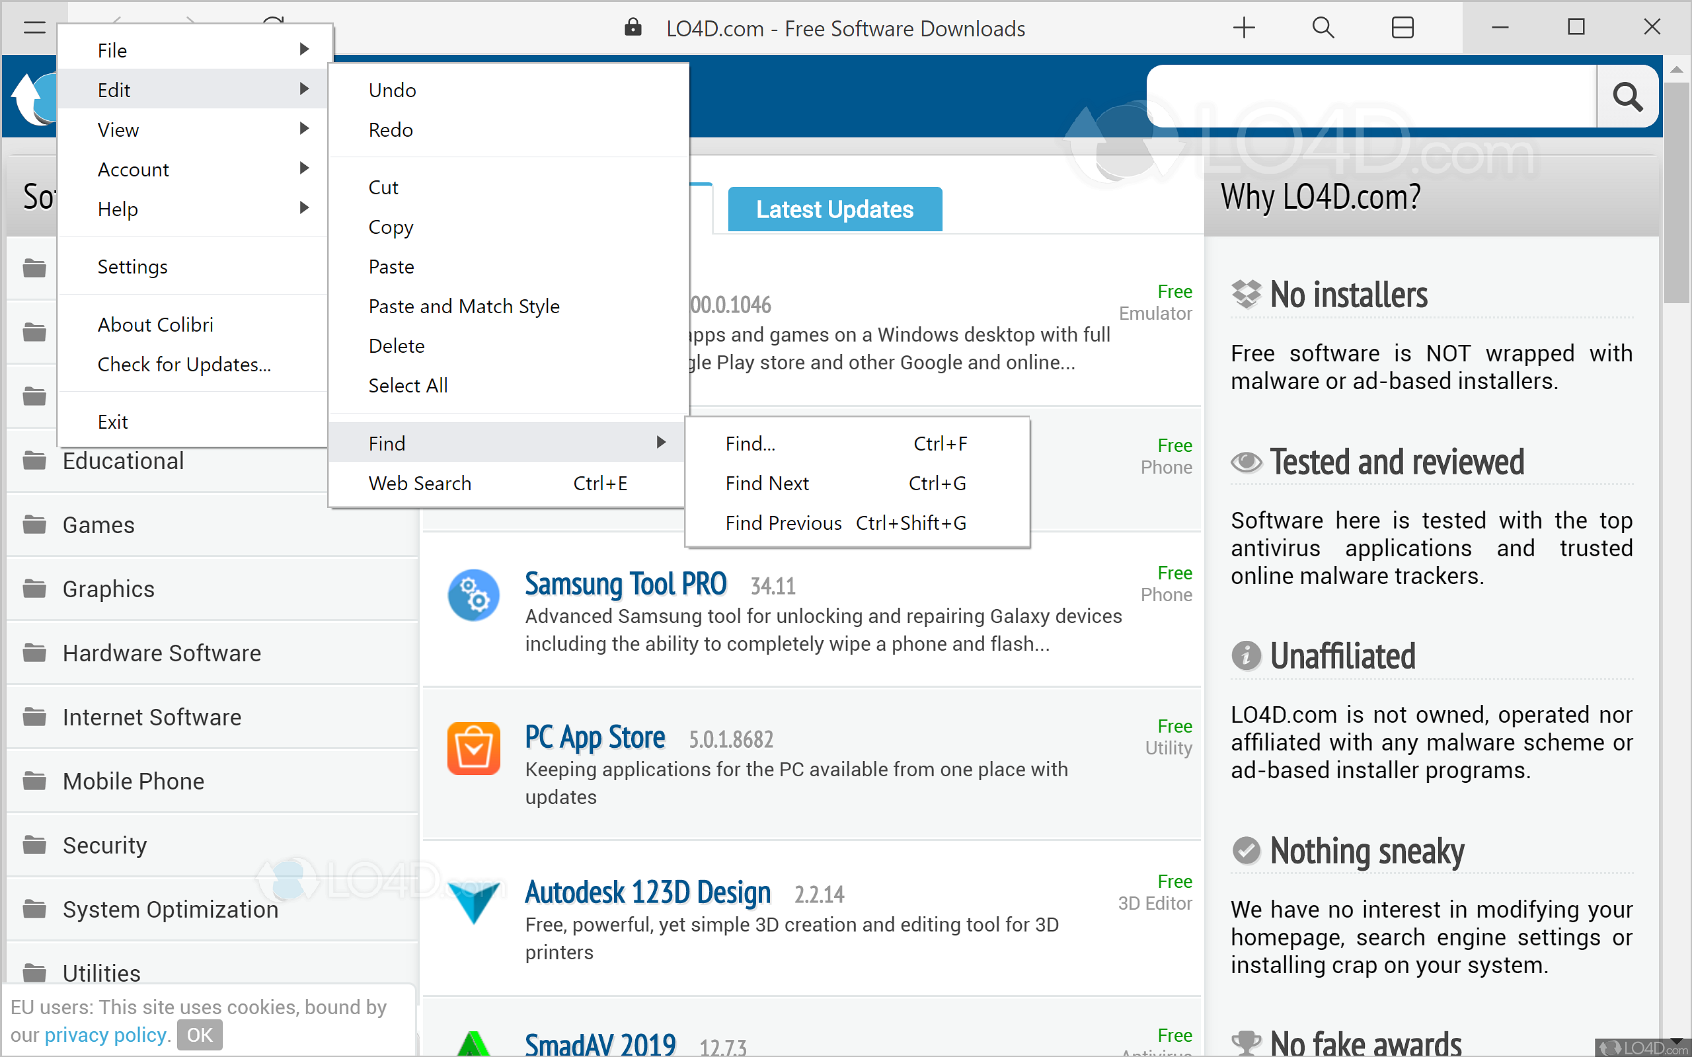Click the toolbar search icon near window controls
Image resolution: width=1692 pixels, height=1057 pixels.
click(1323, 28)
